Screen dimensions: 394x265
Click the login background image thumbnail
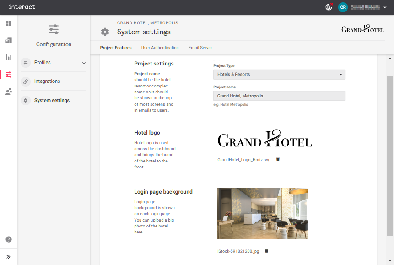point(263,213)
